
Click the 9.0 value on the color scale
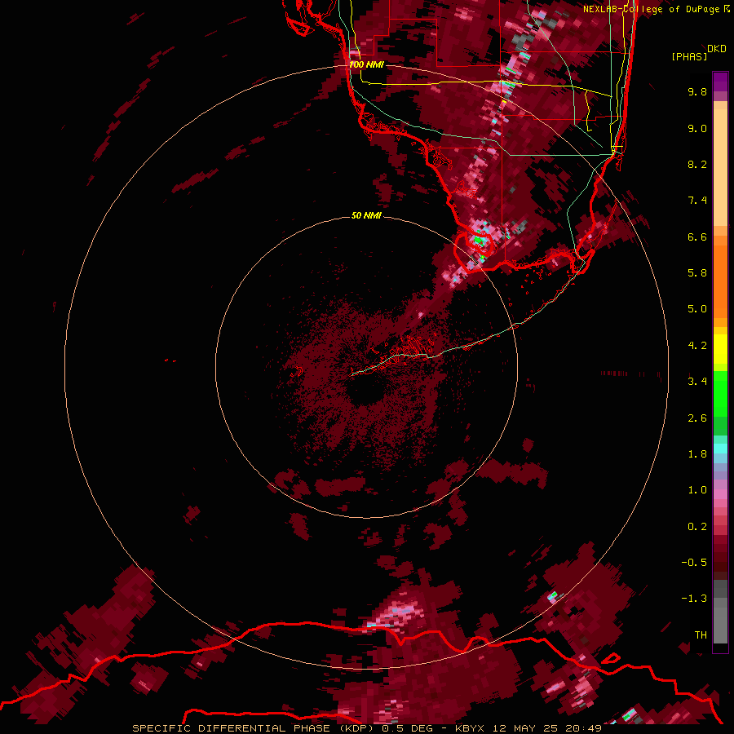coord(697,128)
